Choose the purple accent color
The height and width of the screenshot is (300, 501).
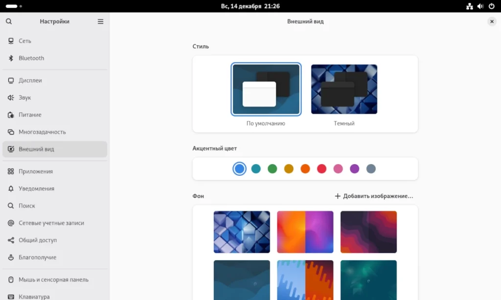pyautogui.click(x=355, y=169)
